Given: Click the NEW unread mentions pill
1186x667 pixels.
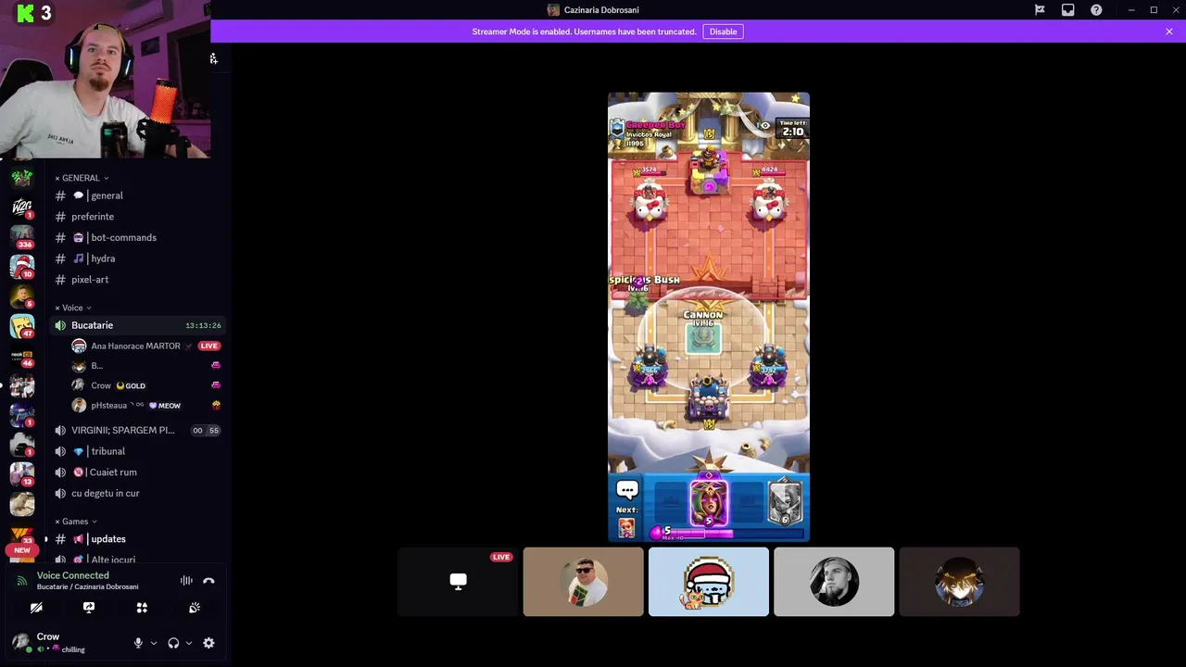Looking at the screenshot, I should (22, 550).
